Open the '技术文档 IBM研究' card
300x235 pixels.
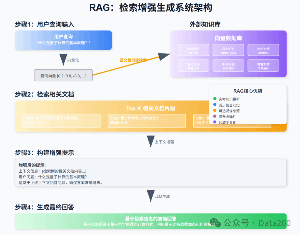(x=263, y=50)
